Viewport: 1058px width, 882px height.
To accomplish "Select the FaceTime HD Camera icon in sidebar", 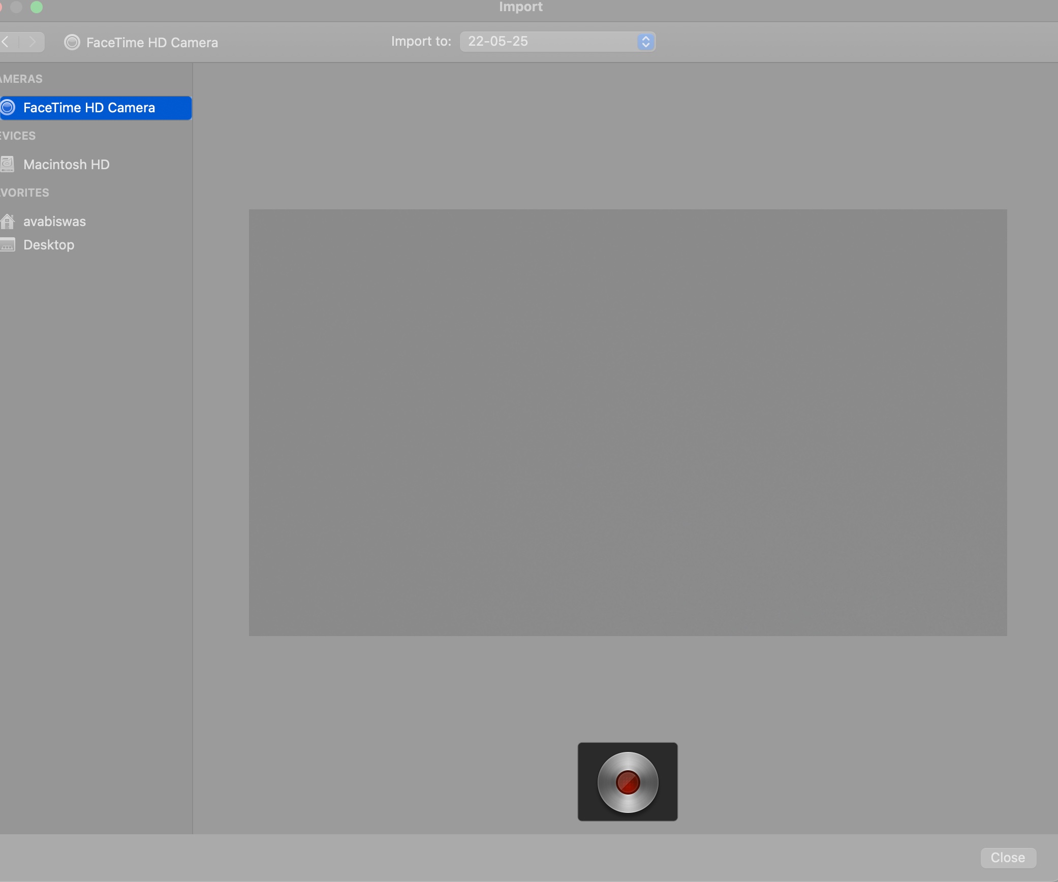I will 8,108.
